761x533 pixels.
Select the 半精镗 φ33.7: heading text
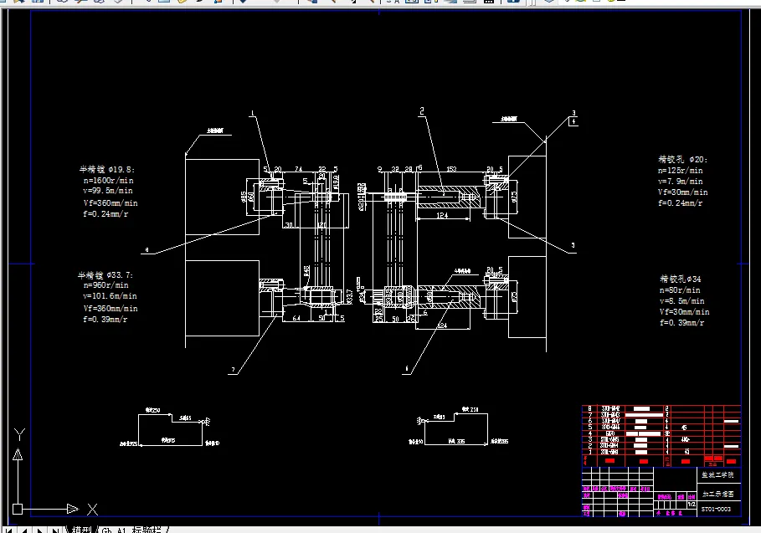pos(105,275)
